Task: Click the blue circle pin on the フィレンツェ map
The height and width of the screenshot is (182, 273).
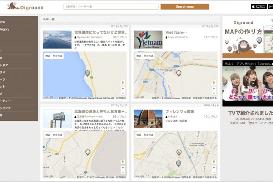Action: tap(178, 163)
